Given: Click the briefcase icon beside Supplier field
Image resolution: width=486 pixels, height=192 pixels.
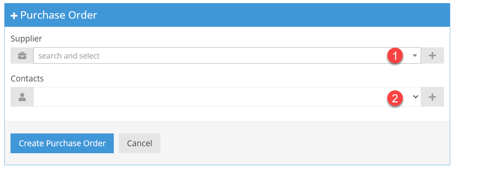Looking at the screenshot, I should point(22,56).
